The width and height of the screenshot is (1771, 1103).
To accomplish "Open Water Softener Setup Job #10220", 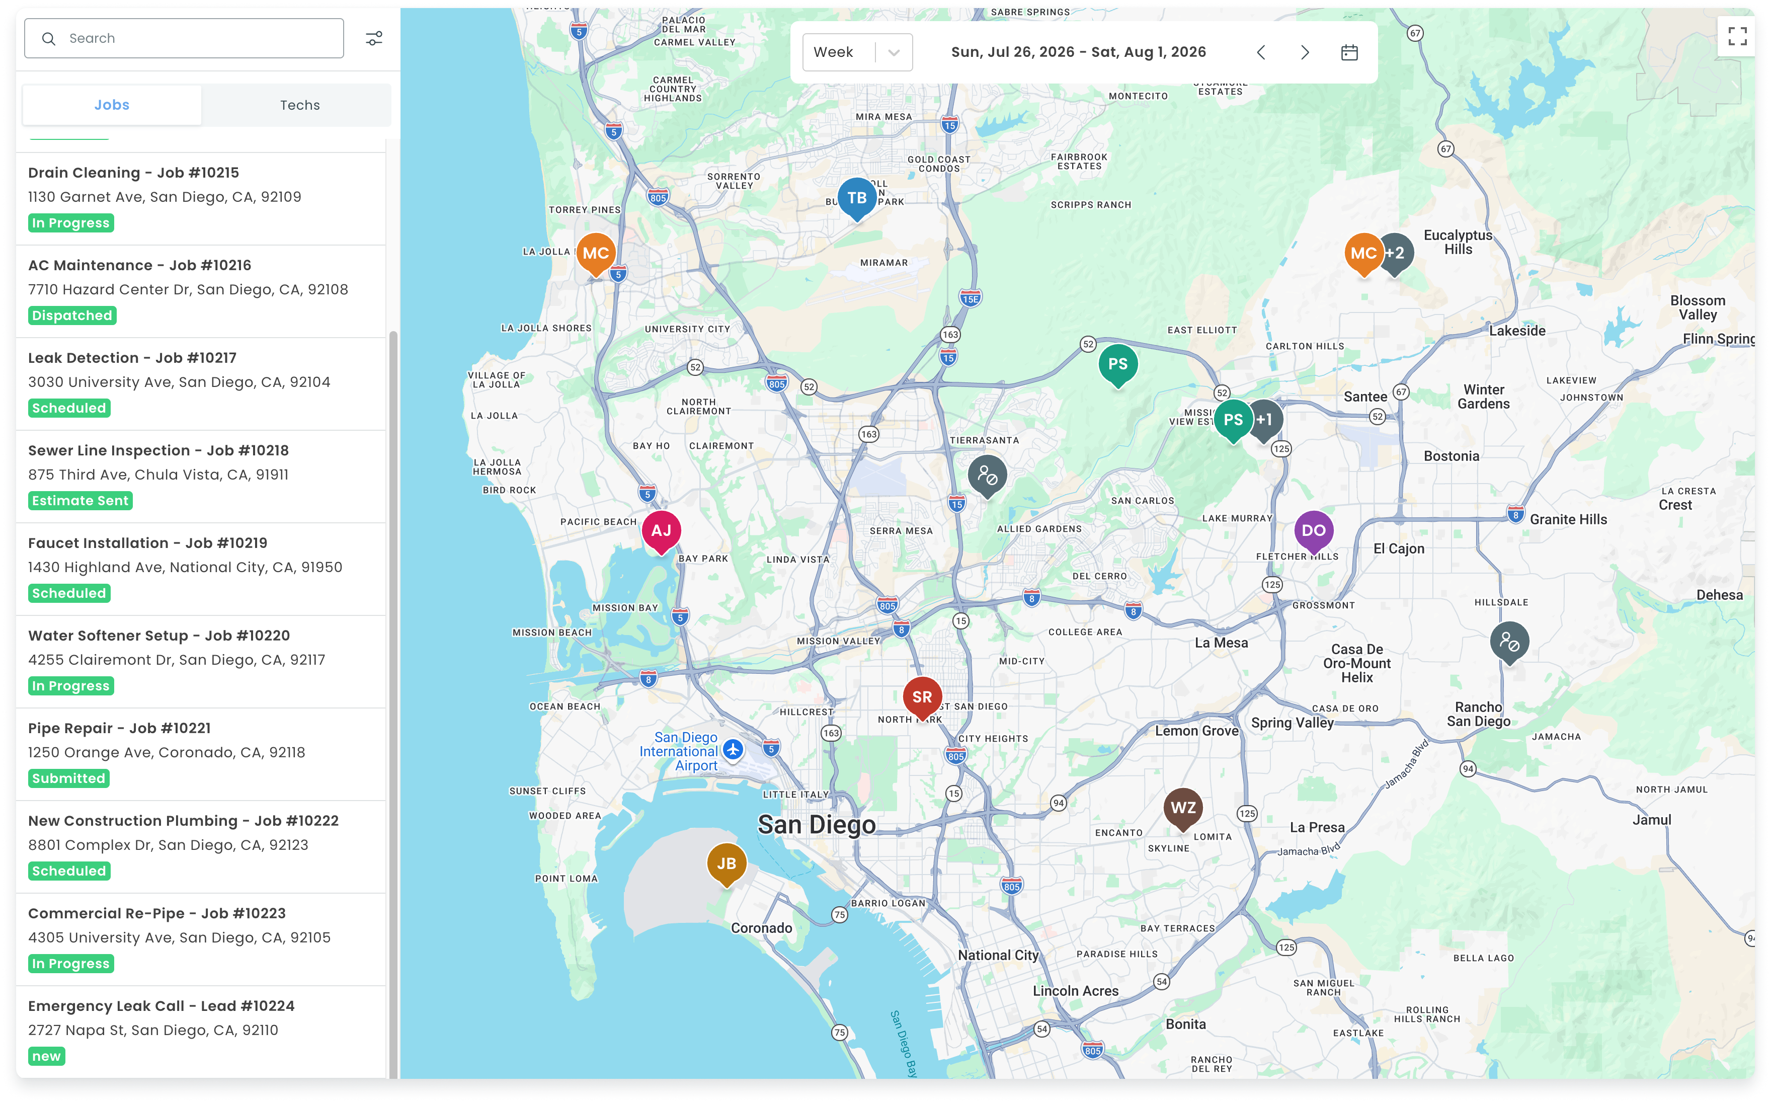I will 201,662.
